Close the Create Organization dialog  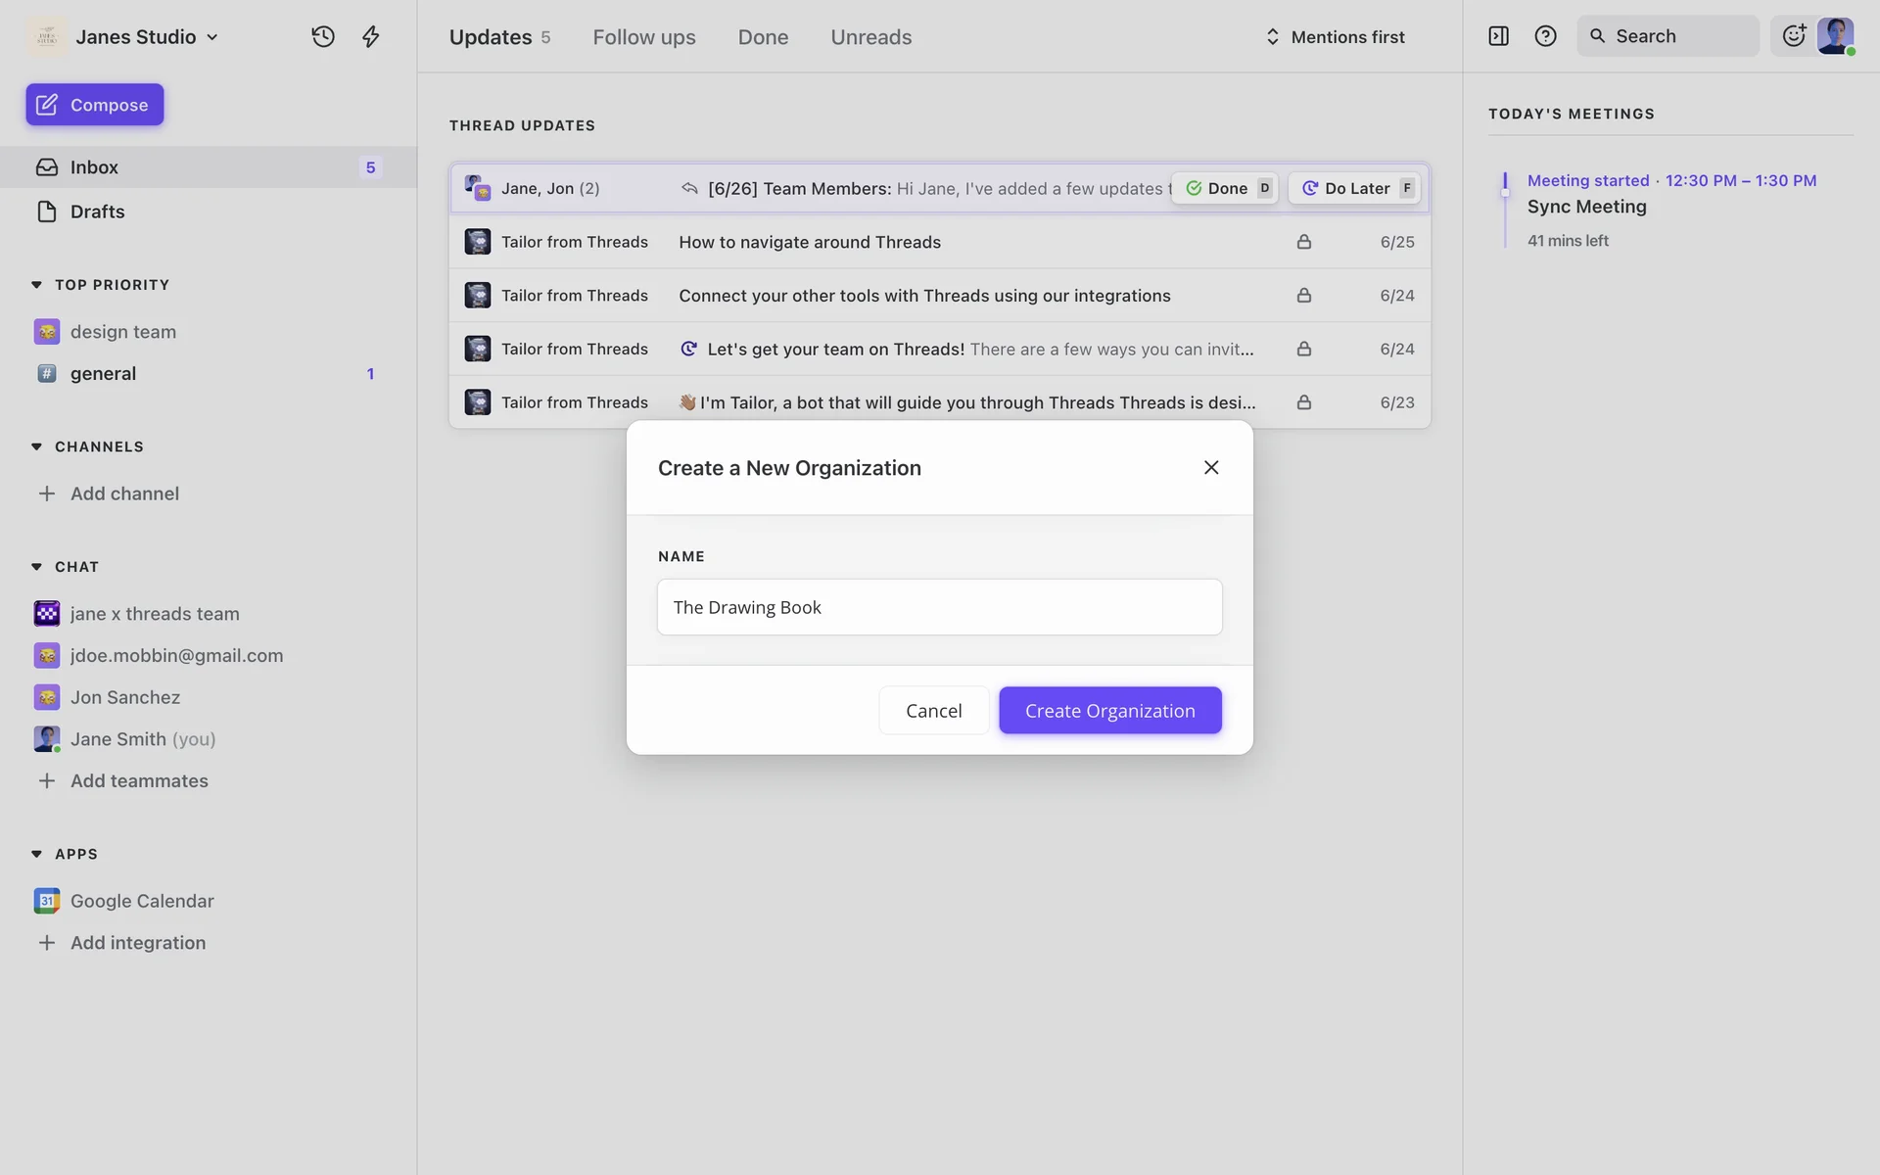coord(1210,467)
